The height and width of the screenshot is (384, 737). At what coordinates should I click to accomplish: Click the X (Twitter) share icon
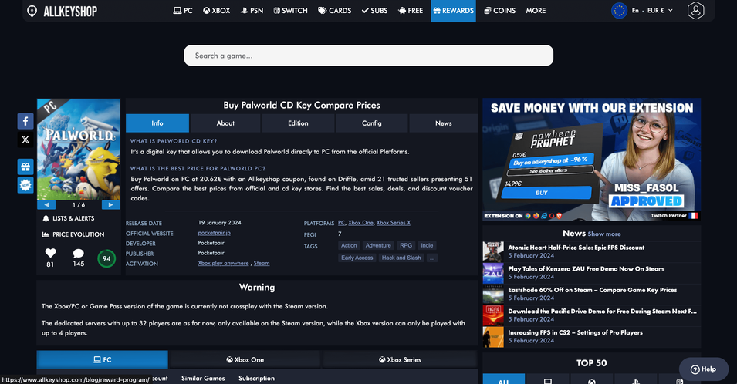(x=25, y=140)
